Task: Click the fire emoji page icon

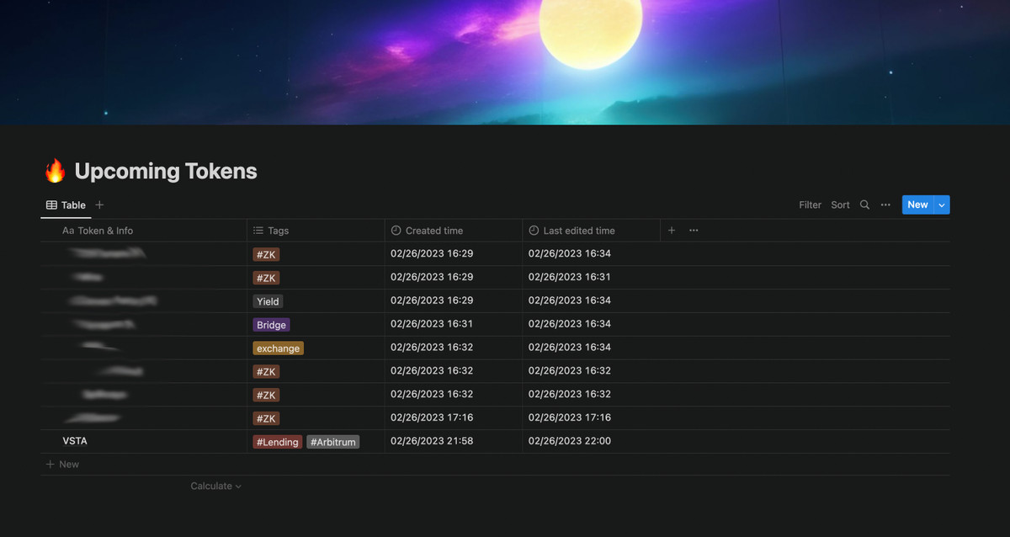Action: [55, 172]
